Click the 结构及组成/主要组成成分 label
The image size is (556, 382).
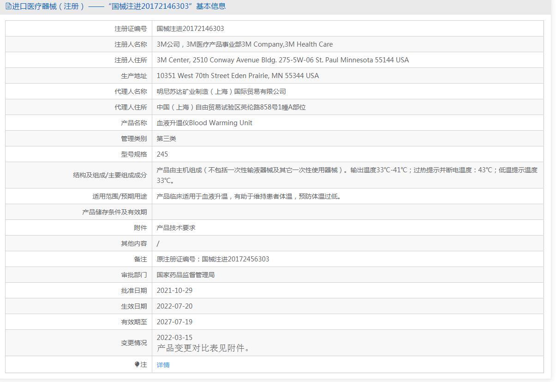tap(110, 175)
